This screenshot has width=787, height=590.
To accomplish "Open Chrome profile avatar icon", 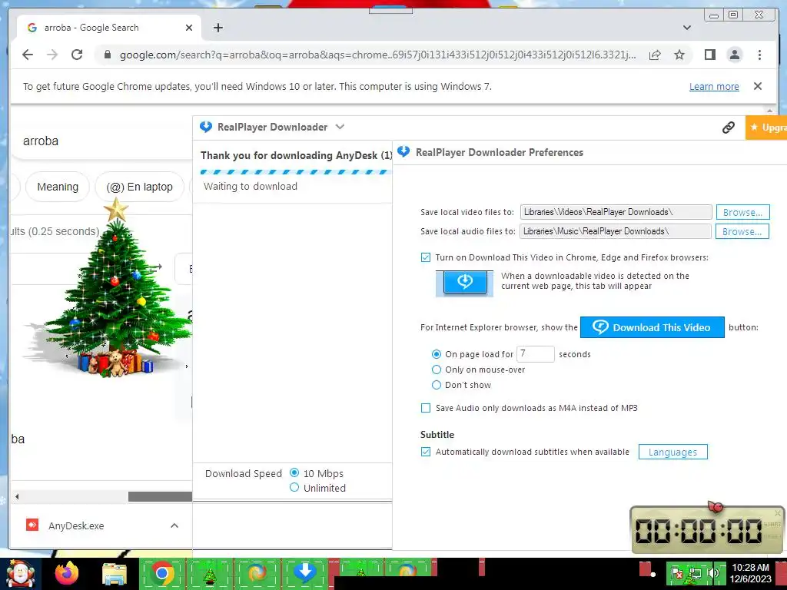I will pos(734,55).
